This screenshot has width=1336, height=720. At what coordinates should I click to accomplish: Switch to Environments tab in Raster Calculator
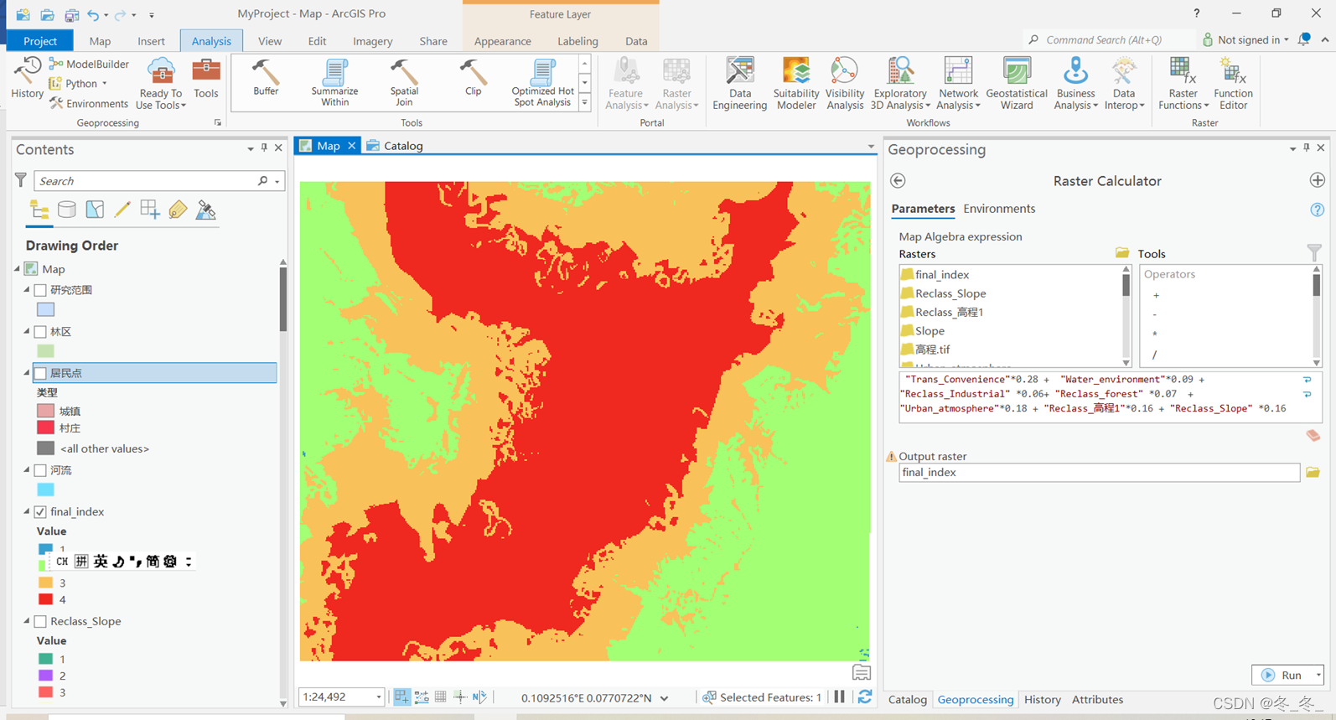(x=999, y=209)
